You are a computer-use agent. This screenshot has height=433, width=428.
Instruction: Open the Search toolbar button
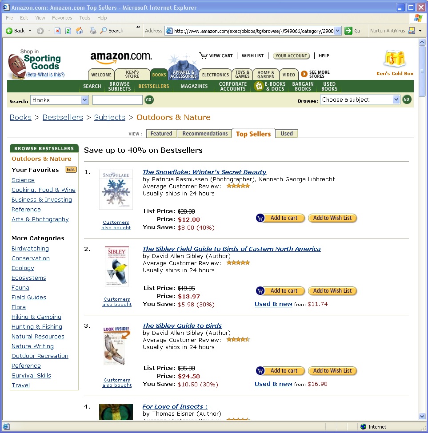[x=112, y=31]
